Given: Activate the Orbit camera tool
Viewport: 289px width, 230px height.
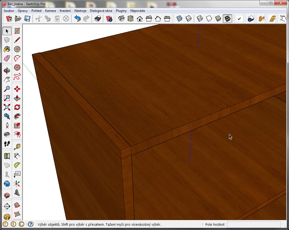Looking at the screenshot, I should pos(7,70).
